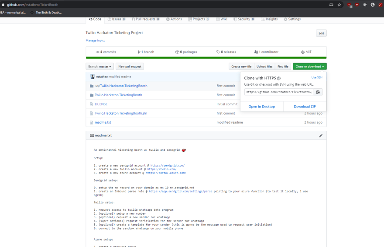Switch to the Pull requests tab
Image resolution: width=384 pixels, height=247 pixels.
pyautogui.click(x=146, y=19)
